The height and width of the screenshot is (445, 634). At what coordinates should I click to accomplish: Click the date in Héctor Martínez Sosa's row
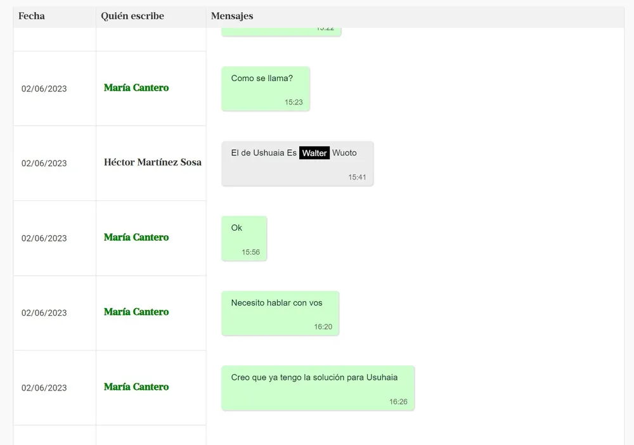click(x=44, y=164)
